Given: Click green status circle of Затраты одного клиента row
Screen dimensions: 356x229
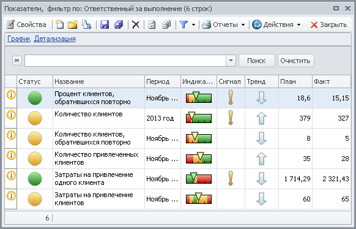Looking at the screenshot, I should [x=35, y=179].
